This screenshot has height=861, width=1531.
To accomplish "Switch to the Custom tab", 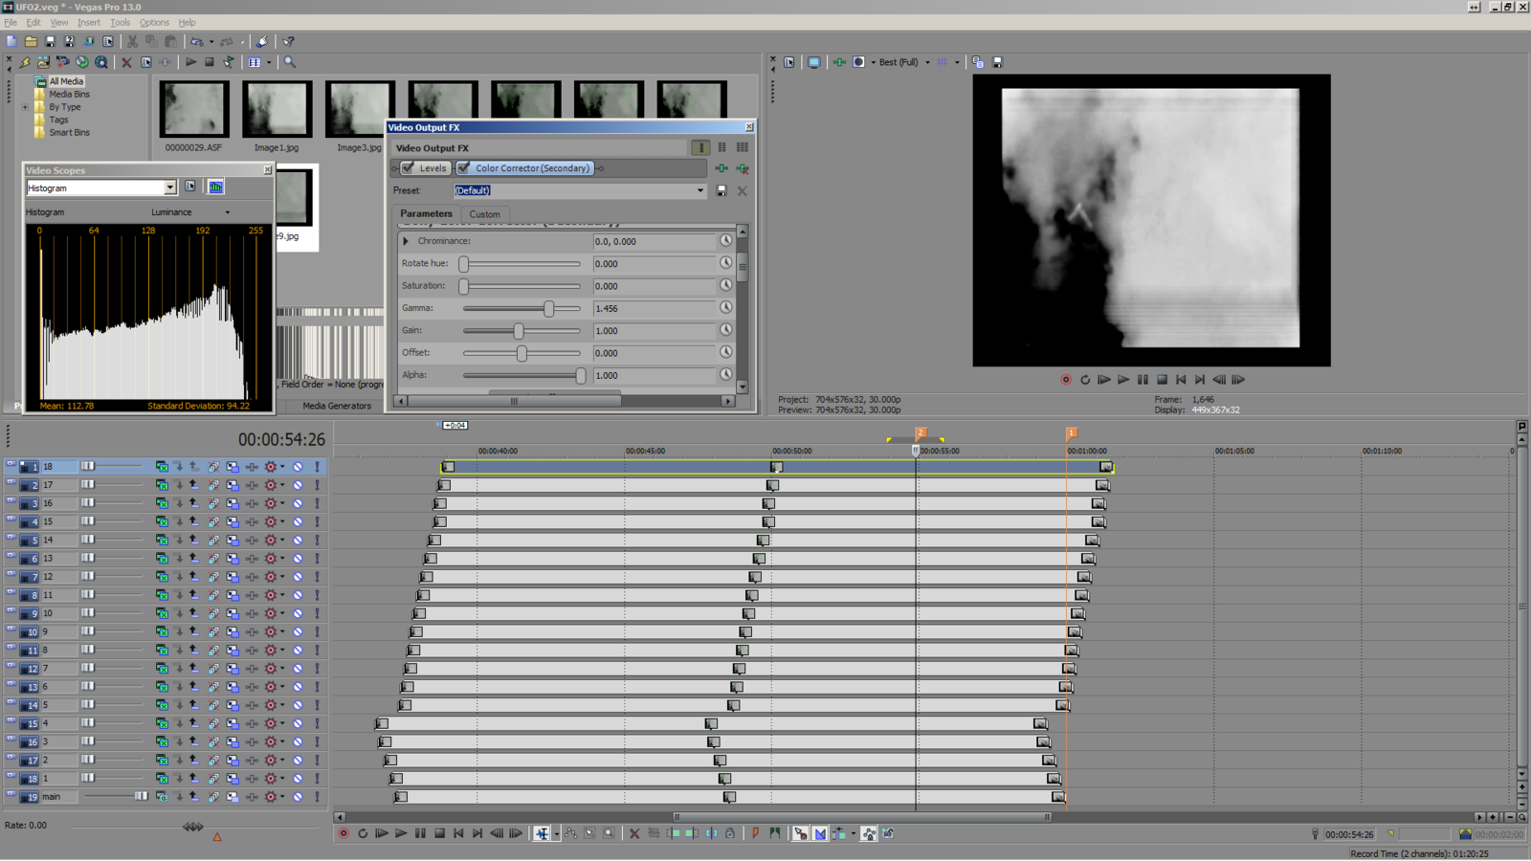I will click(484, 214).
